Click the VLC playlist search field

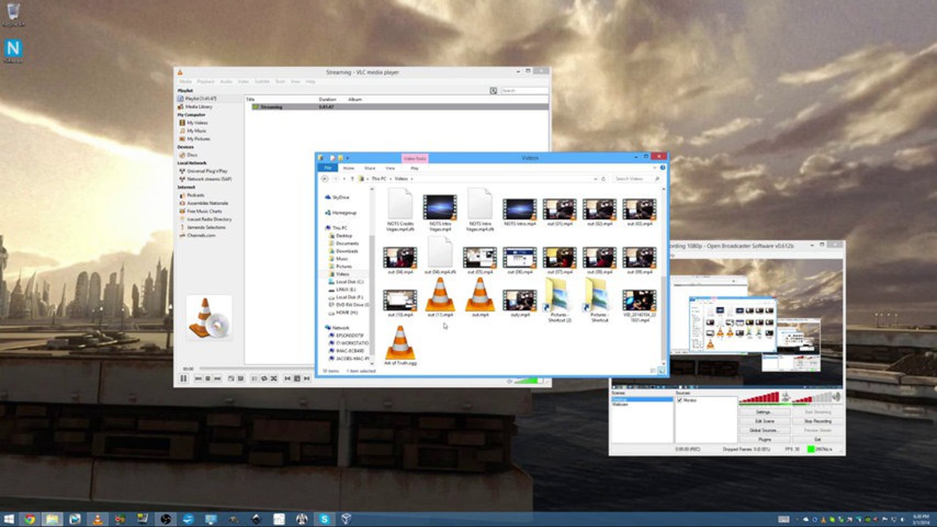524,91
